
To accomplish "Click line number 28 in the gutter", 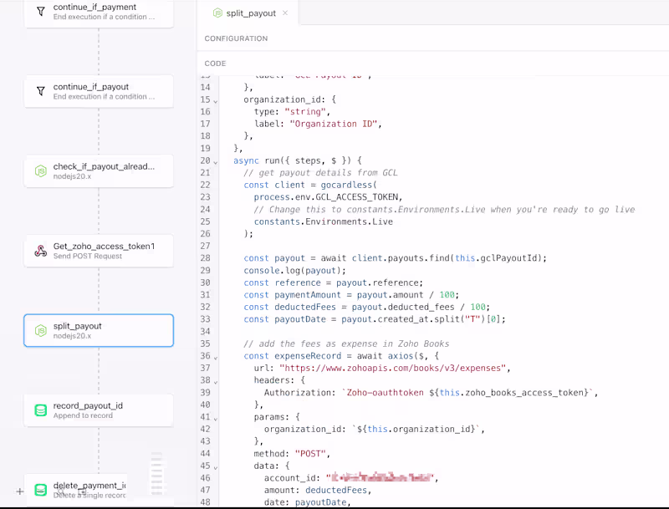I will tap(205, 258).
